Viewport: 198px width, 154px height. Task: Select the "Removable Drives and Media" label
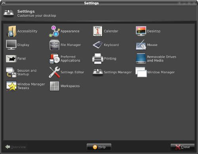coord(162,59)
